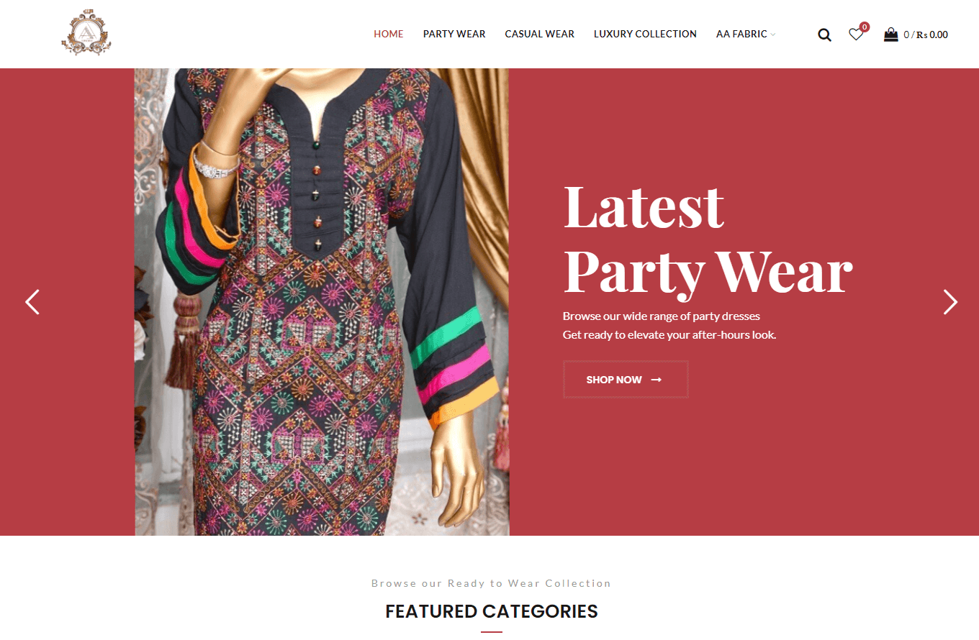Click the wishlist count badge
Image resolution: width=979 pixels, height=640 pixels.
(865, 27)
